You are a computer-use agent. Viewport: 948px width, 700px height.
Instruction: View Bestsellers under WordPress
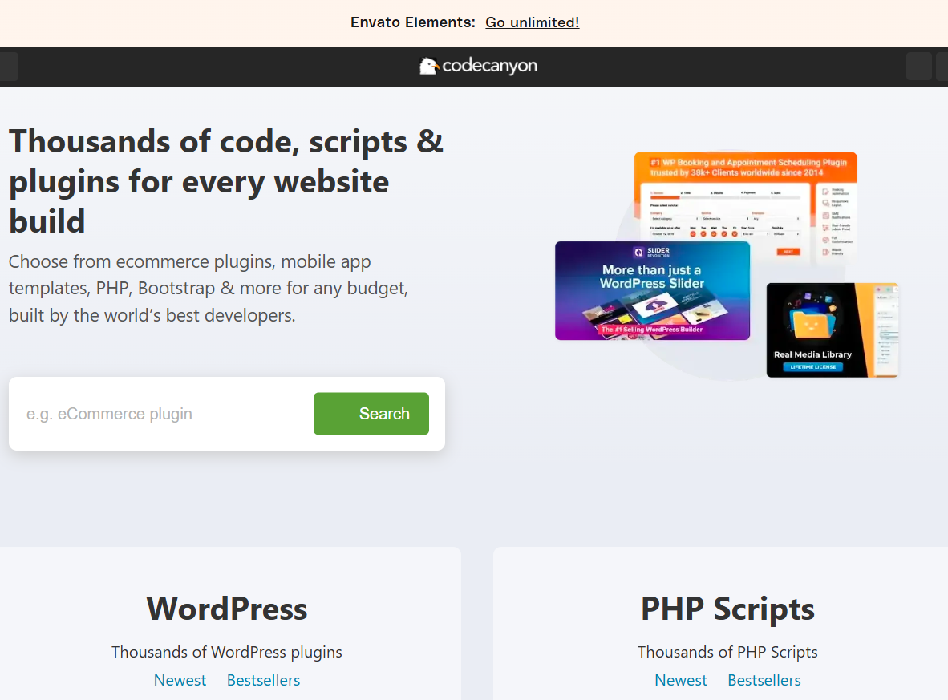click(264, 680)
